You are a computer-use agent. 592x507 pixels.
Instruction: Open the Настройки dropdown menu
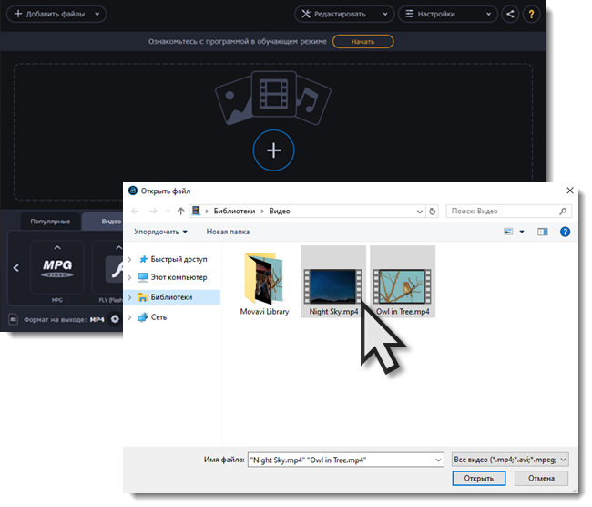click(x=448, y=15)
